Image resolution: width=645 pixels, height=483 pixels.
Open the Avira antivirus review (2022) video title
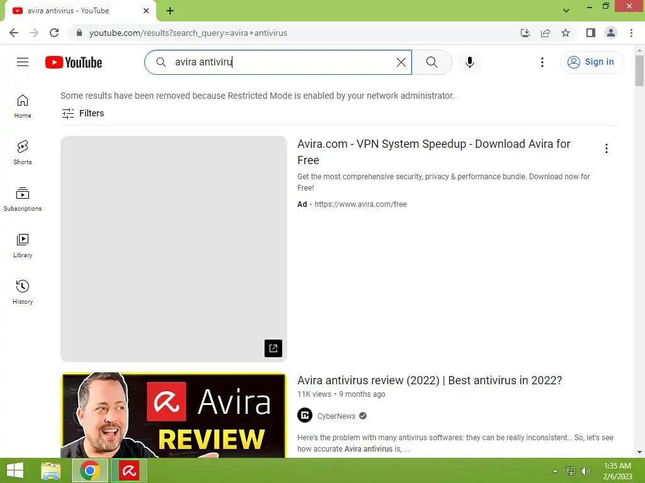[x=430, y=380]
